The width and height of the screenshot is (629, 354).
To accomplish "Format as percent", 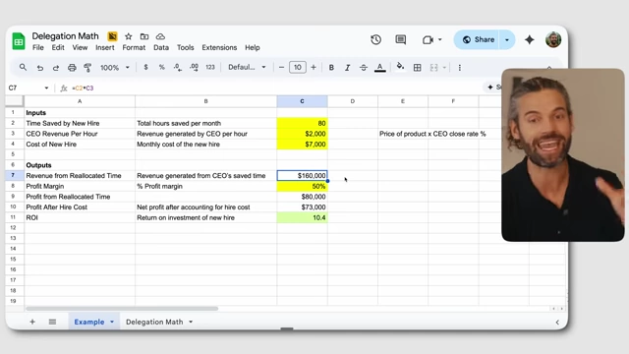I will click(161, 68).
